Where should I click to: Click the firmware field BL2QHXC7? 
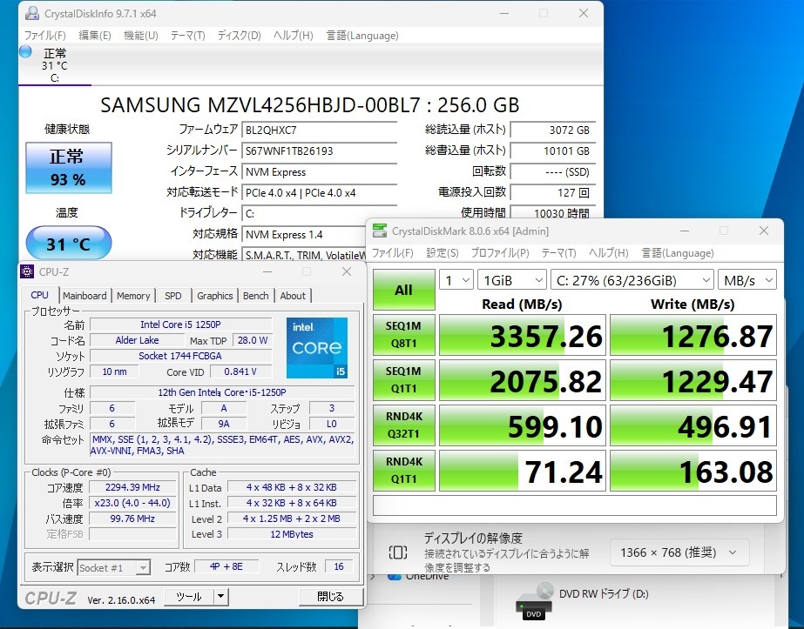point(319,130)
